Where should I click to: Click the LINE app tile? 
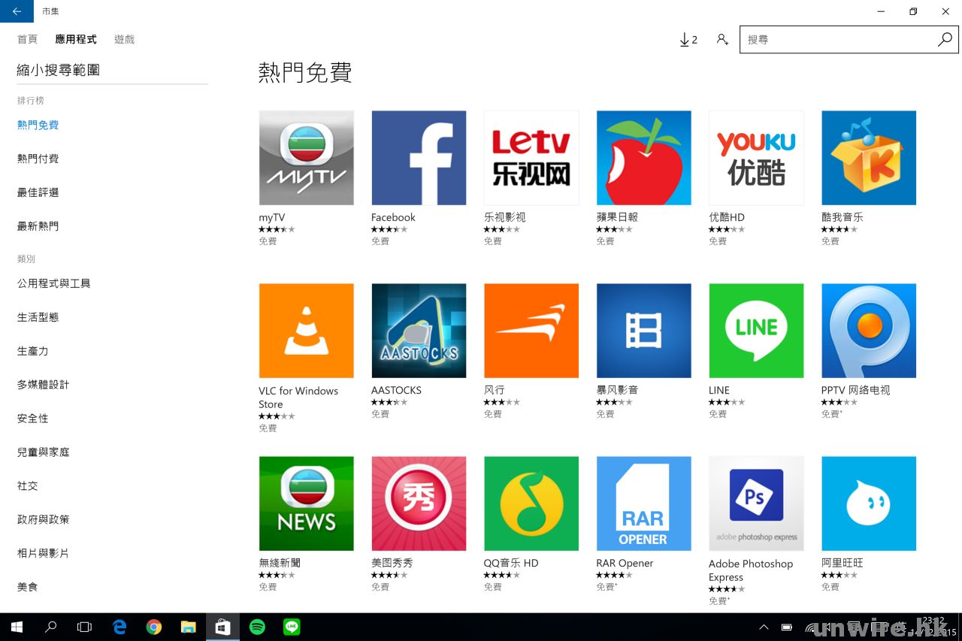coord(756,331)
